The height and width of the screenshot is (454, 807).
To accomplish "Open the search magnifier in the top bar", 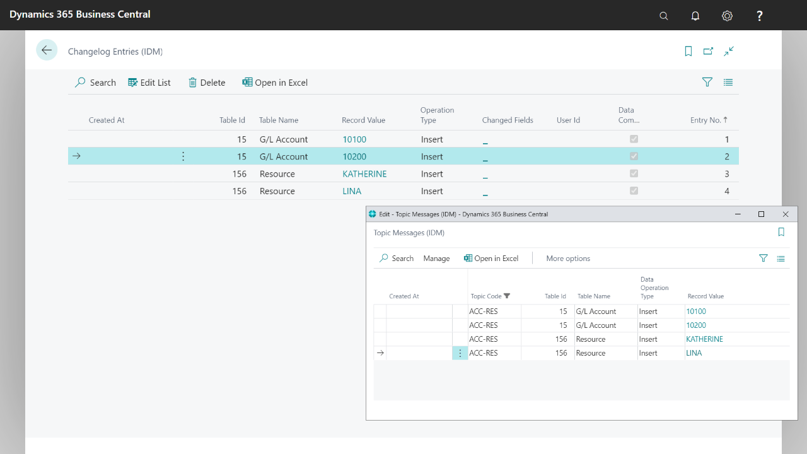I will tap(663, 16).
